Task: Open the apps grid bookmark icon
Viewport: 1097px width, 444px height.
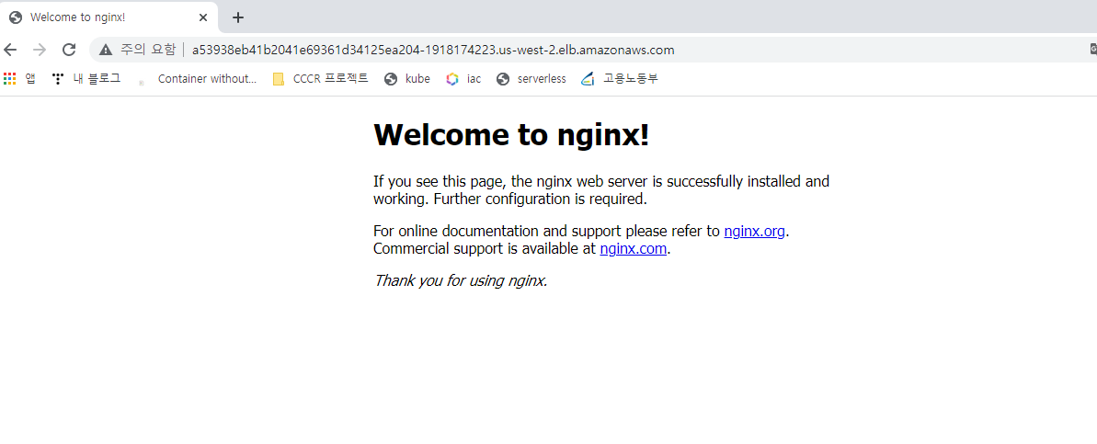Action: coord(9,79)
